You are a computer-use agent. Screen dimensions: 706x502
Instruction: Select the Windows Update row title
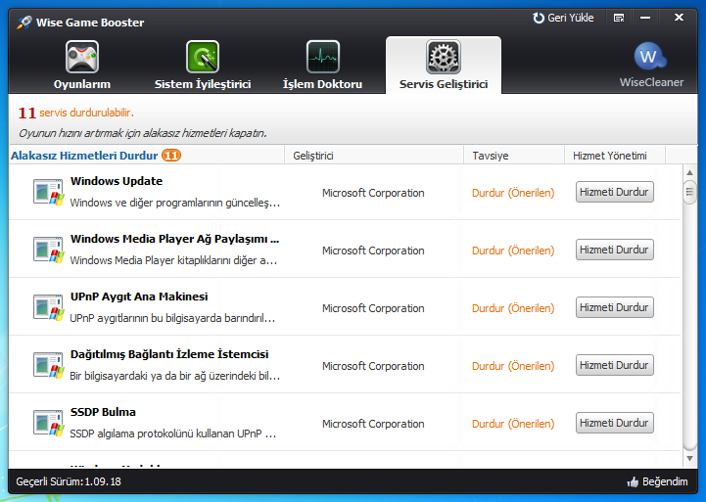pyautogui.click(x=117, y=181)
